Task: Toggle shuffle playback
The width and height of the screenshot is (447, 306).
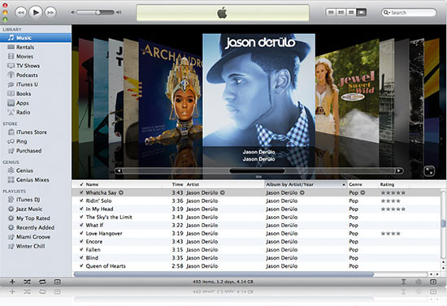Action: 27,282
